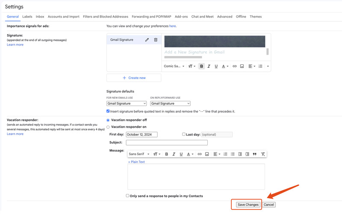The height and width of the screenshot is (214, 342).
Task: Toggle italic in vacation message toolbar
Action: pos(174,154)
